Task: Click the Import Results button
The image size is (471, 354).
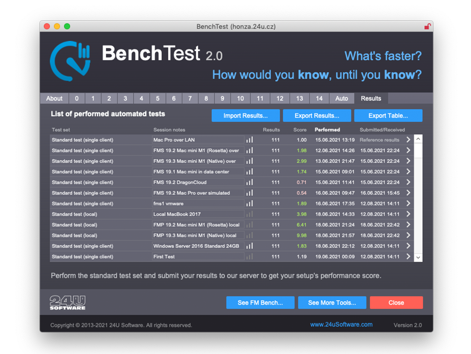Action: (x=246, y=116)
